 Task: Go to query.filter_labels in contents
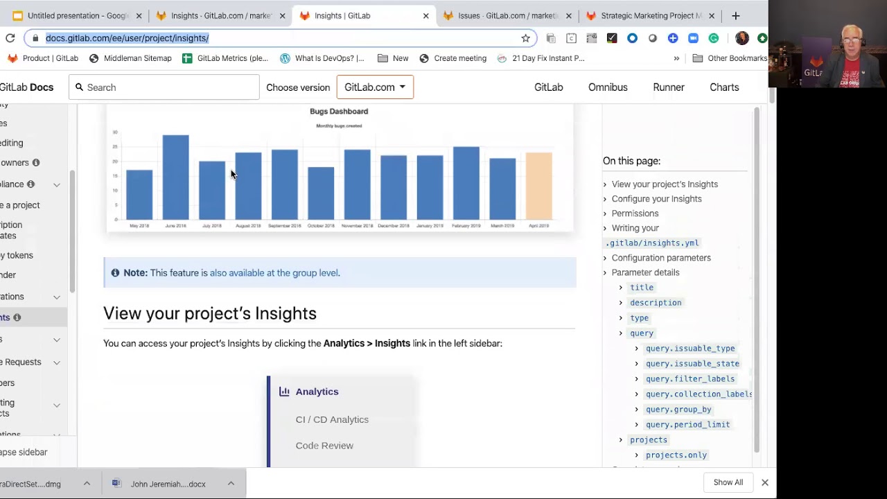[x=690, y=379]
